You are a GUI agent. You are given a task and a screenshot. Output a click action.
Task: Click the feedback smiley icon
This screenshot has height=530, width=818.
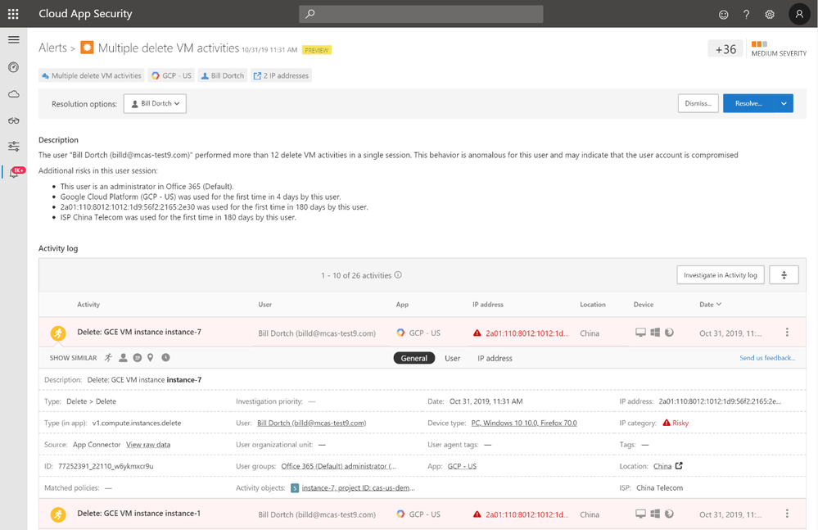coord(724,15)
